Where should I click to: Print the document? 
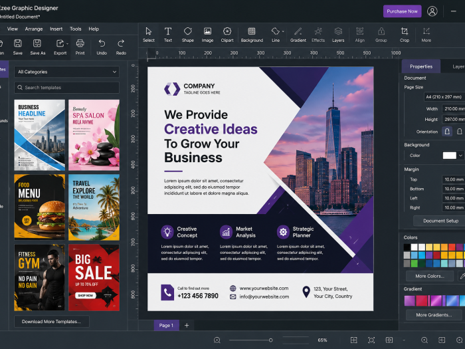[x=80, y=47]
